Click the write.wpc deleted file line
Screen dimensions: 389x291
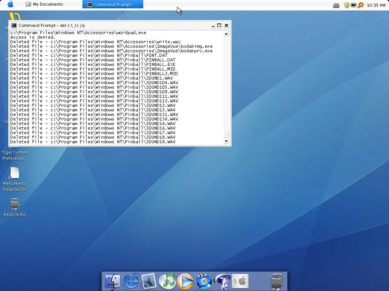point(95,42)
